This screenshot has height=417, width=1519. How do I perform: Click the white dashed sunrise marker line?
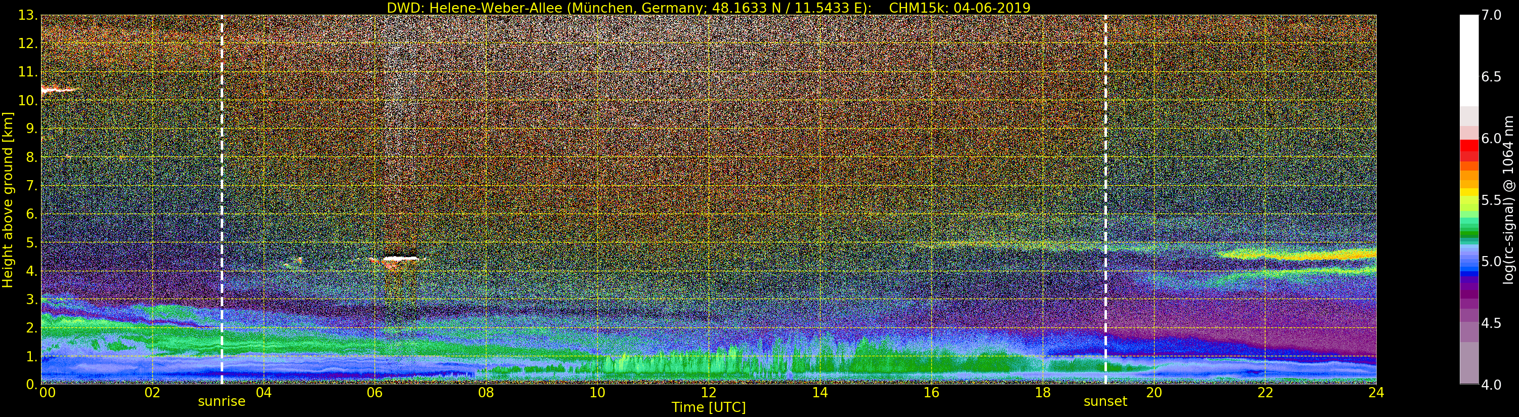[222, 200]
